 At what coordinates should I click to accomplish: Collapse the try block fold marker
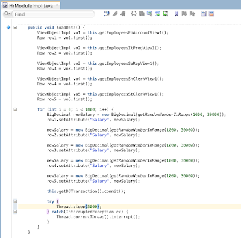pos(15,201)
